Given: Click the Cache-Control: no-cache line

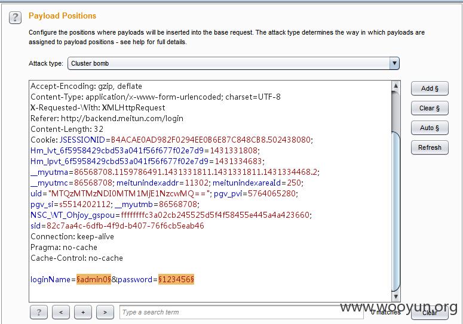Looking at the screenshot, I should (x=77, y=258).
